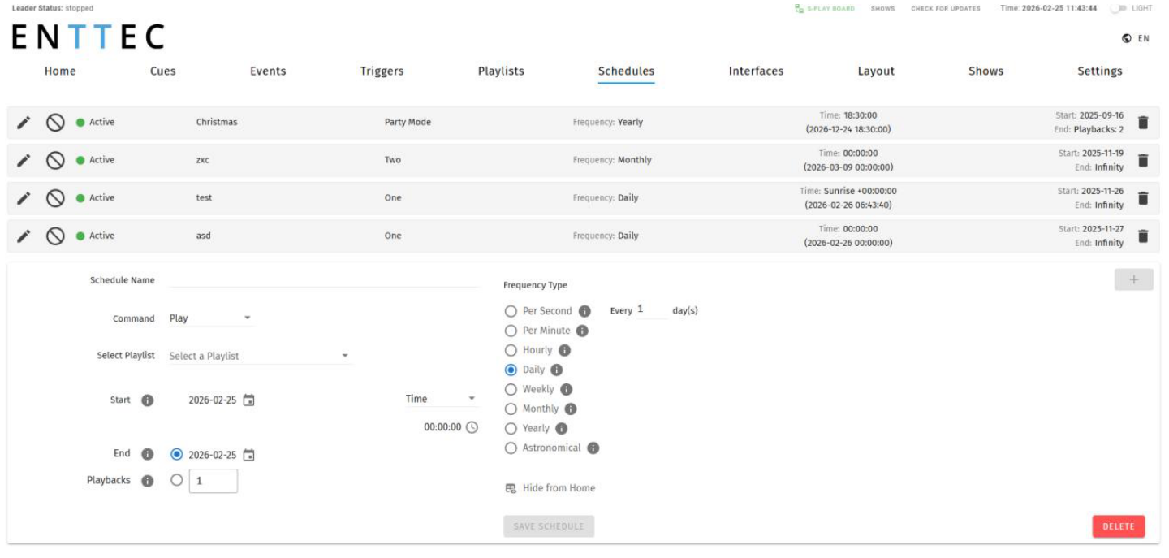Focus the Every day(s) interval field

coord(652,310)
